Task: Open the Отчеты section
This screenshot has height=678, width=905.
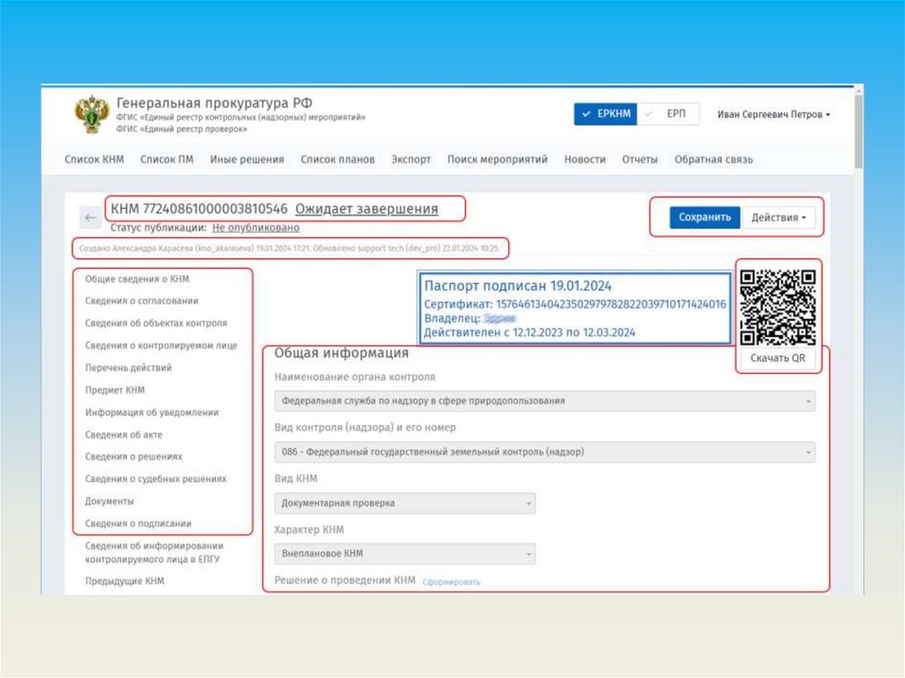Action: [640, 159]
